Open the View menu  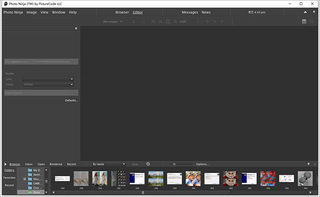(44, 12)
